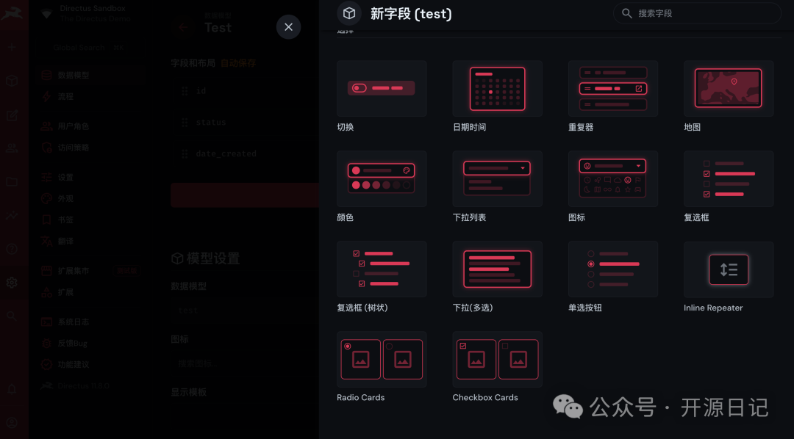Select the 单选按钮 radio button field
The width and height of the screenshot is (794, 439).
point(612,269)
